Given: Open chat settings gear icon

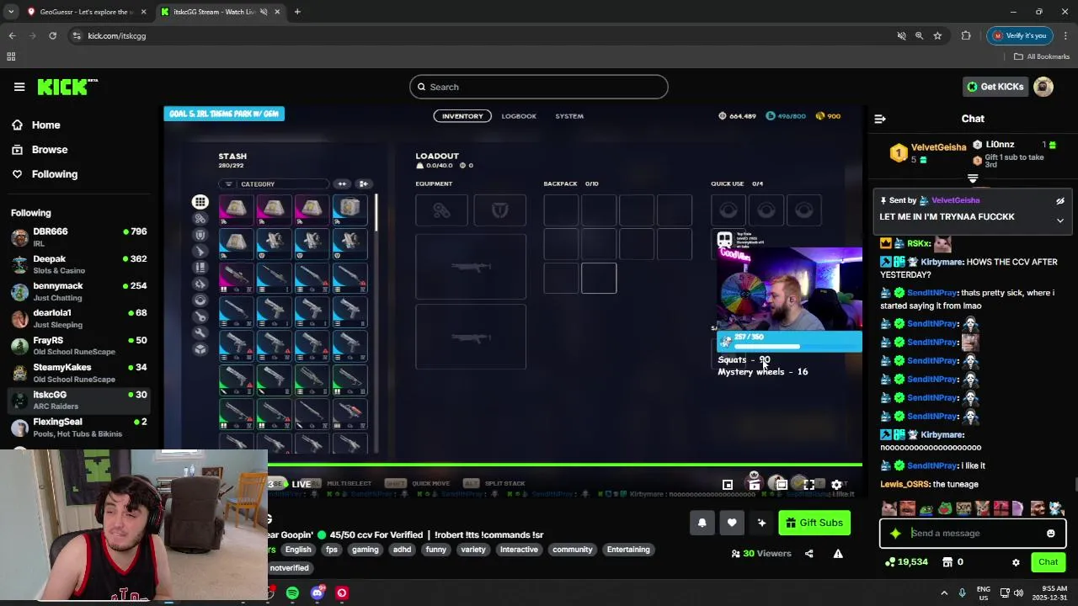Looking at the screenshot, I should point(1016,562).
